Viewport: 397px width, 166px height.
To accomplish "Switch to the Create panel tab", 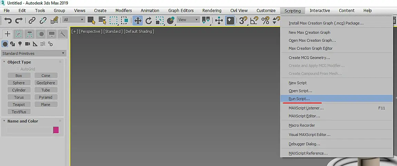I will 8,34.
